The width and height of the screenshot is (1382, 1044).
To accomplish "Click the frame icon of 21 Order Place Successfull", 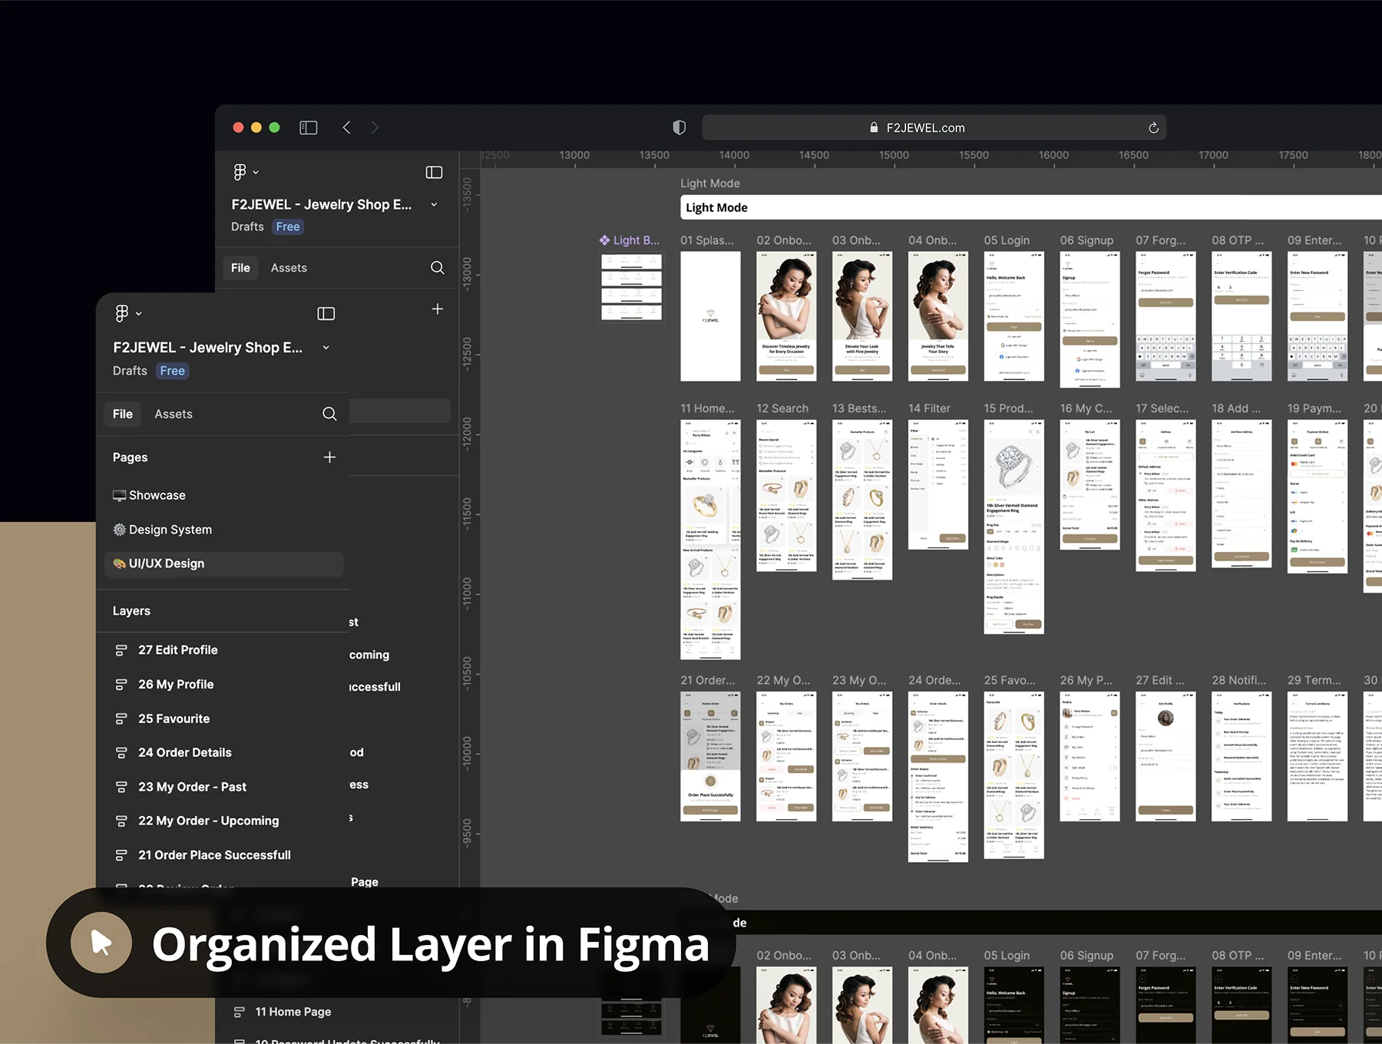I will 121,855.
